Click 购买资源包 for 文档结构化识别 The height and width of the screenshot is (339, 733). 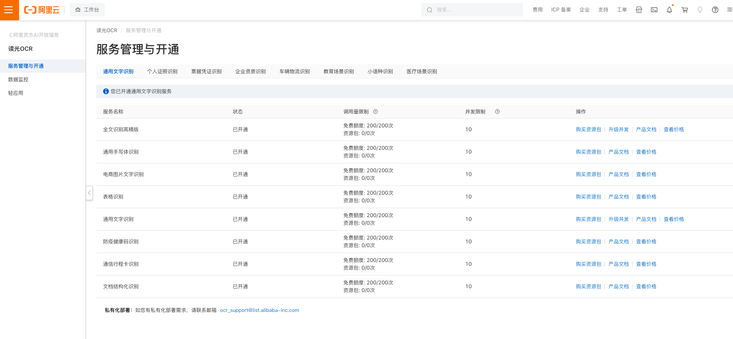click(588, 287)
